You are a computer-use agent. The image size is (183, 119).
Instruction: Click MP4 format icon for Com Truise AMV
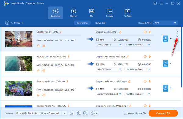tap(166, 63)
